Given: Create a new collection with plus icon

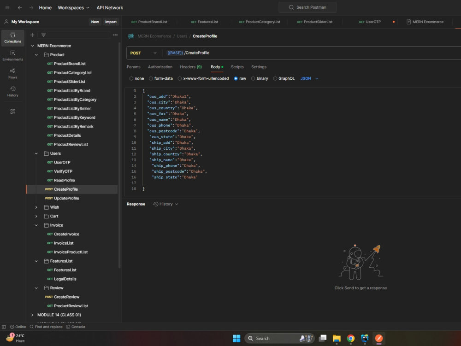Looking at the screenshot, I should point(32,35).
